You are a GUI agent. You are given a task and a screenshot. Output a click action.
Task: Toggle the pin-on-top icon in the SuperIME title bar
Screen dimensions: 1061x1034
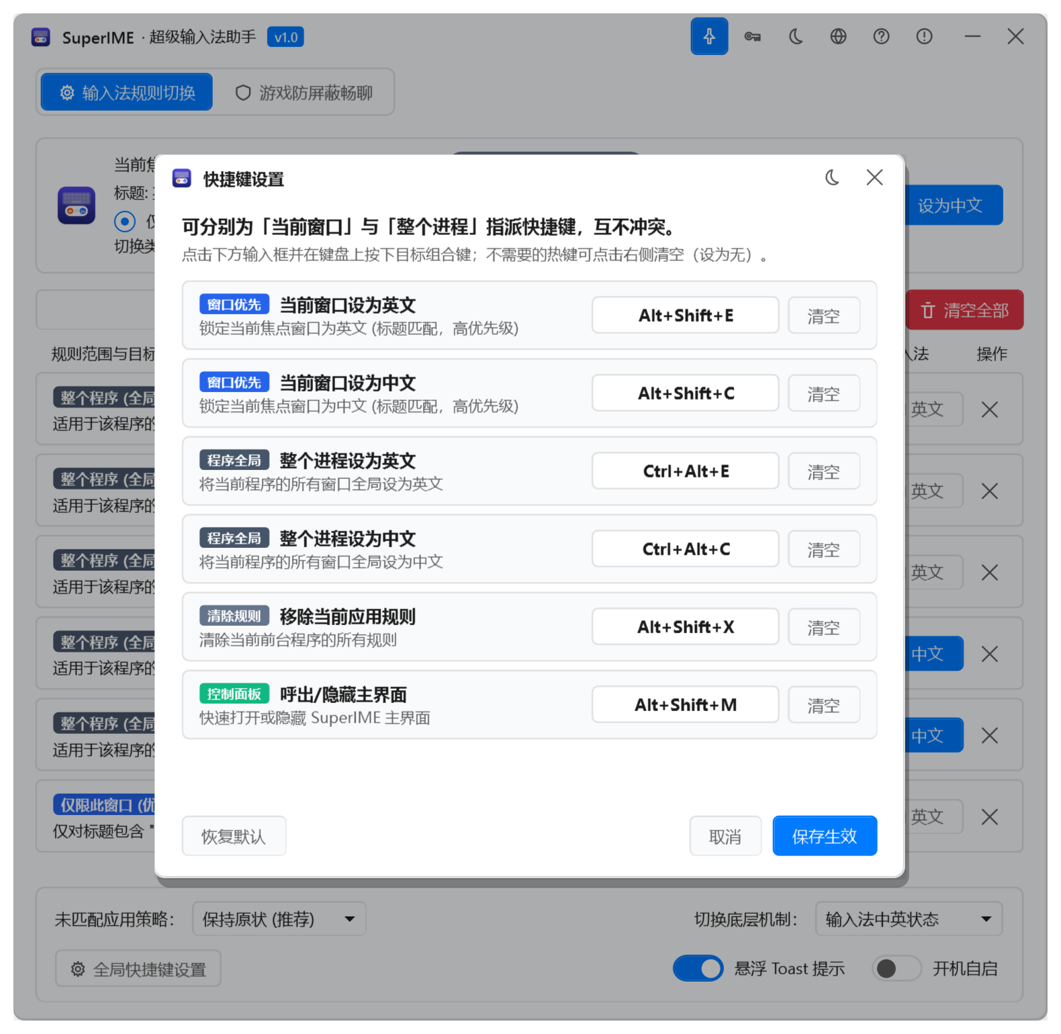(x=709, y=36)
